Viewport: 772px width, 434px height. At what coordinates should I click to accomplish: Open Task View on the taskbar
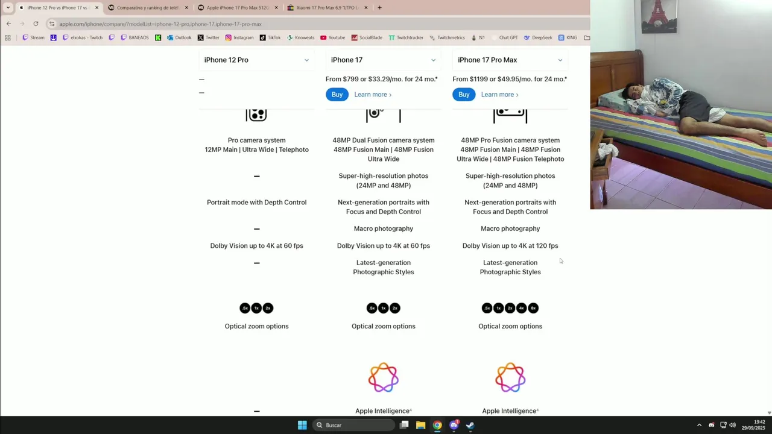tap(404, 425)
